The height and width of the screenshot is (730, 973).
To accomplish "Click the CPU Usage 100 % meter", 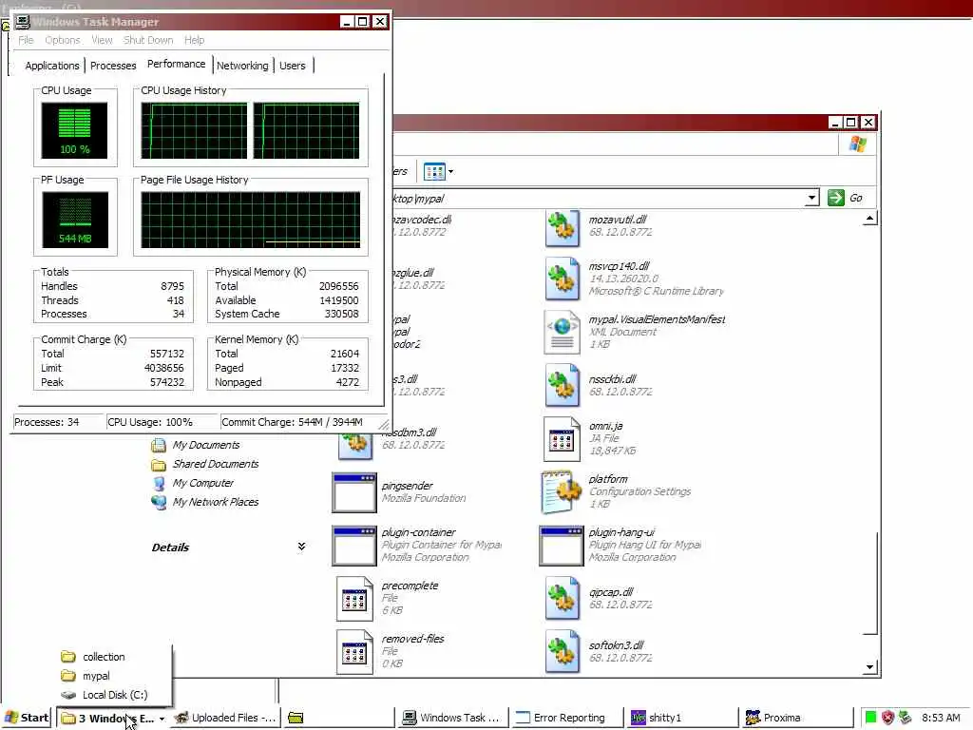I will (x=74, y=131).
